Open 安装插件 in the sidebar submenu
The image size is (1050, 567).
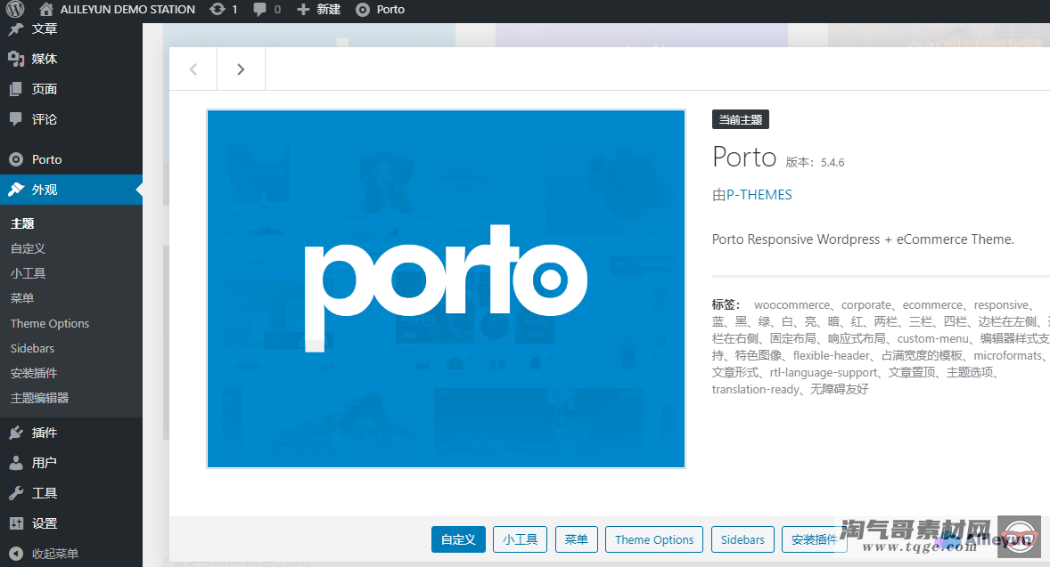[x=34, y=372]
